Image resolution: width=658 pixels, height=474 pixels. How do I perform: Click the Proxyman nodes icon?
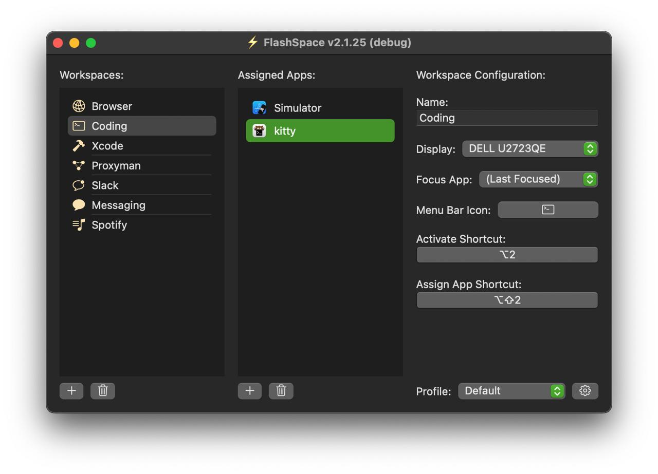79,165
